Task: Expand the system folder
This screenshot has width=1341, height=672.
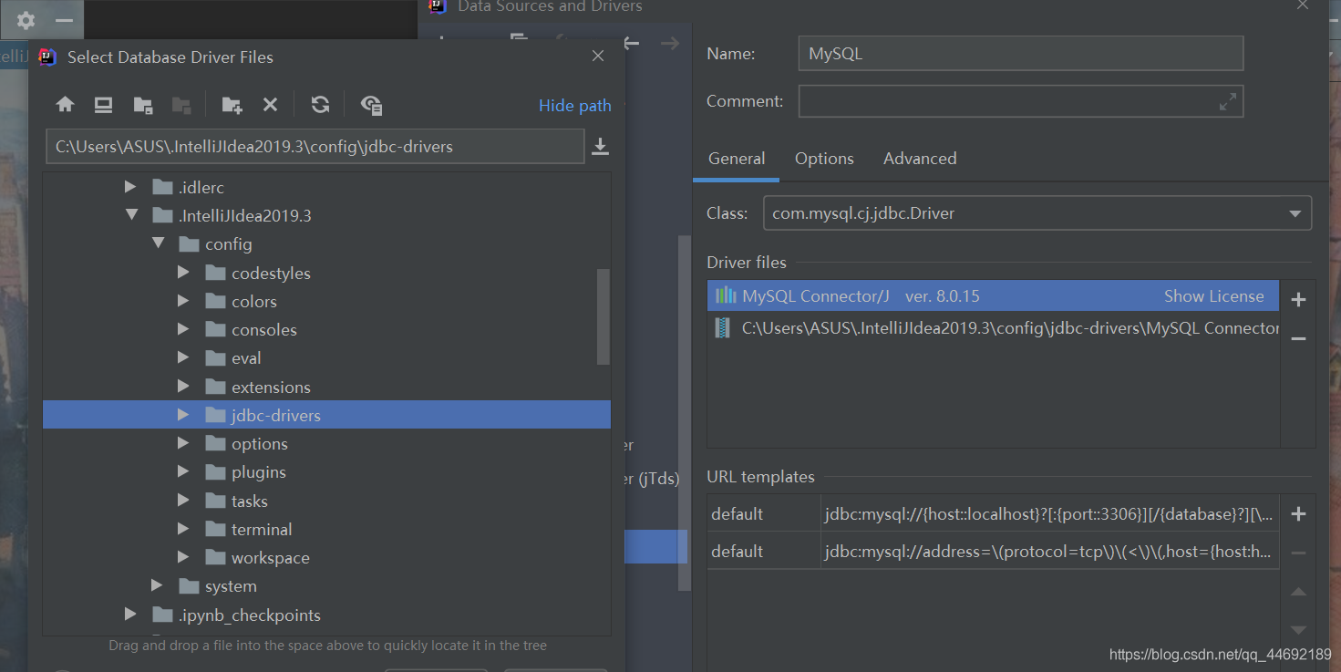Action: tap(157, 585)
